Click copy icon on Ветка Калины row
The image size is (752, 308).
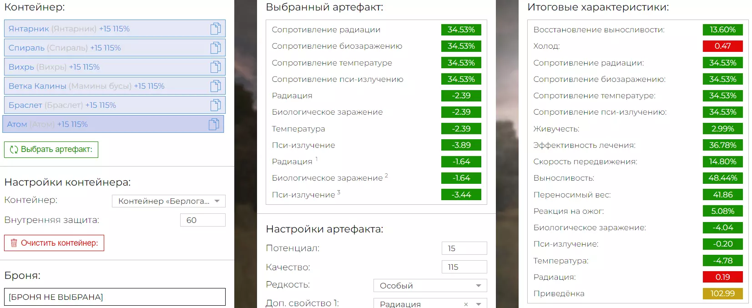[x=216, y=86]
